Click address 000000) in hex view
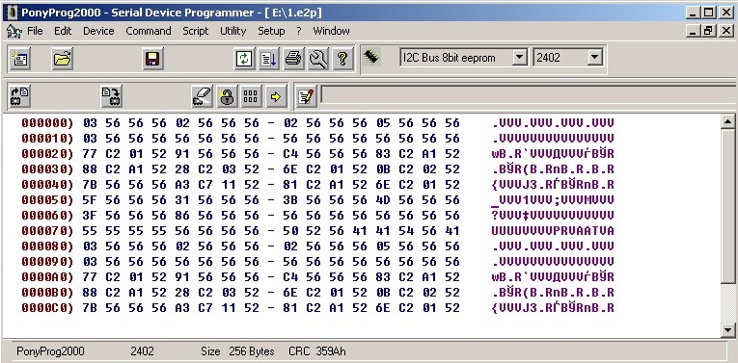The image size is (738, 363). 47,123
